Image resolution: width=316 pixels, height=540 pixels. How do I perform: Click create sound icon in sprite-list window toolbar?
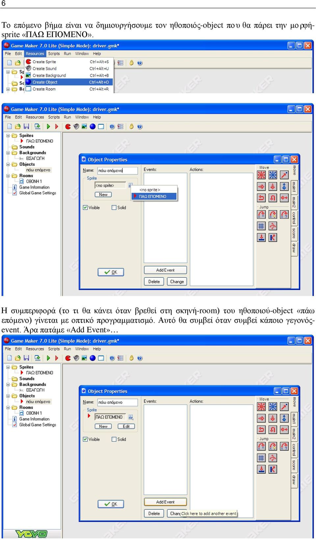point(76,126)
